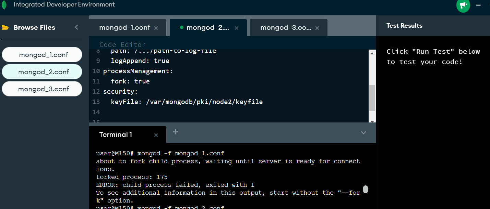Close the mongod_3.conf tab

(317, 28)
